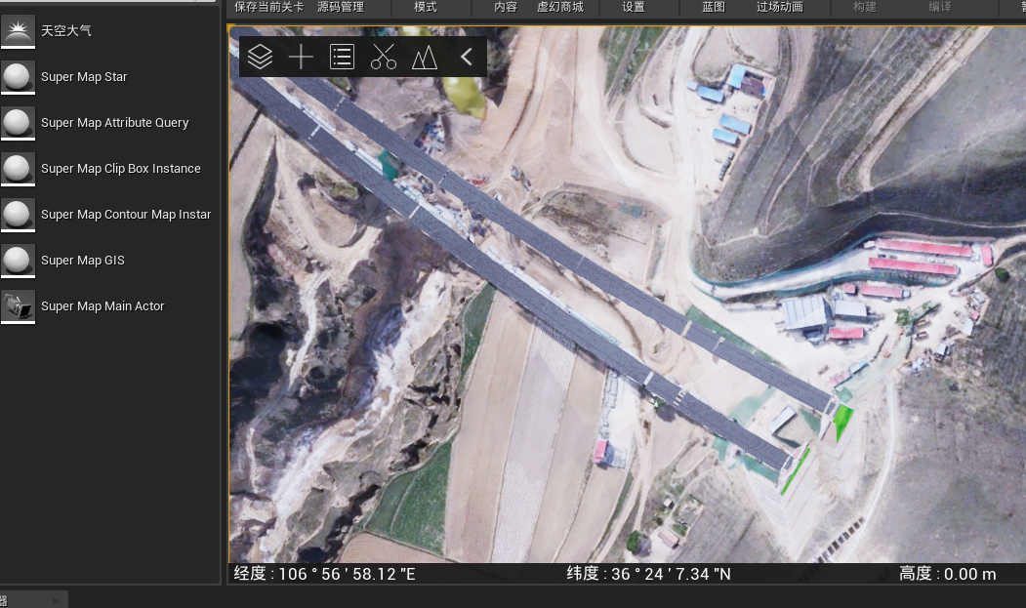Image resolution: width=1026 pixels, height=608 pixels.
Task: Click the 过场动画 cinematics button
Action: click(780, 7)
